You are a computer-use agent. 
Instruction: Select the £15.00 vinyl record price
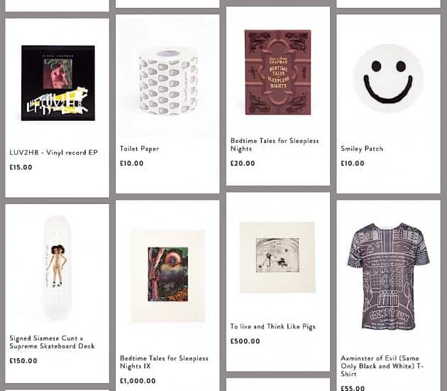click(x=21, y=167)
